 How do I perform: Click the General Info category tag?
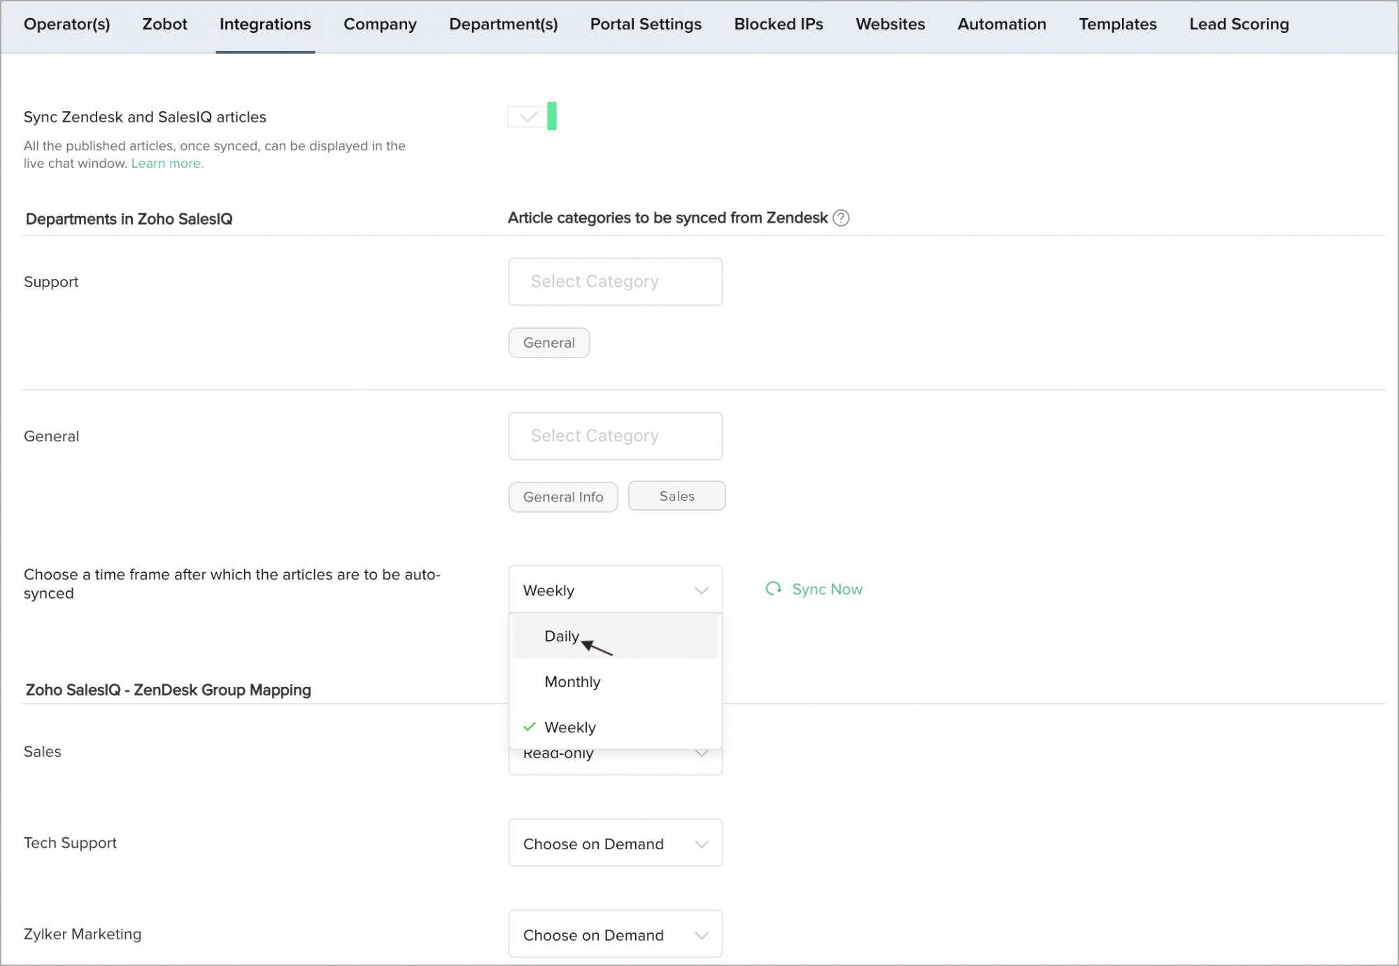tap(563, 497)
